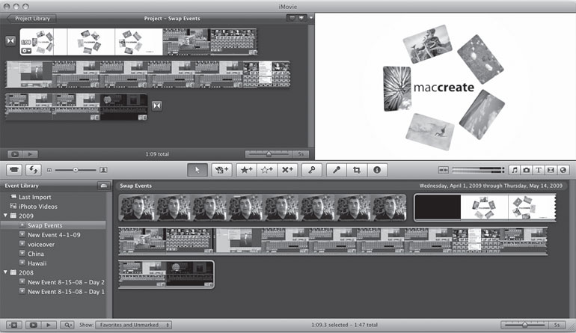Image resolution: width=576 pixels, height=333 pixels.
Task: Click the swap events and projects button
Action: [34, 170]
